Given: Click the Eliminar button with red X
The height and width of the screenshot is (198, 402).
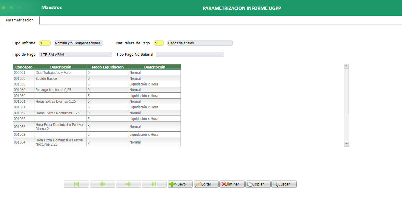Looking at the screenshot, I should (x=232, y=184).
